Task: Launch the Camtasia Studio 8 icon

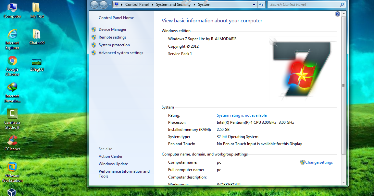Action: (12, 119)
